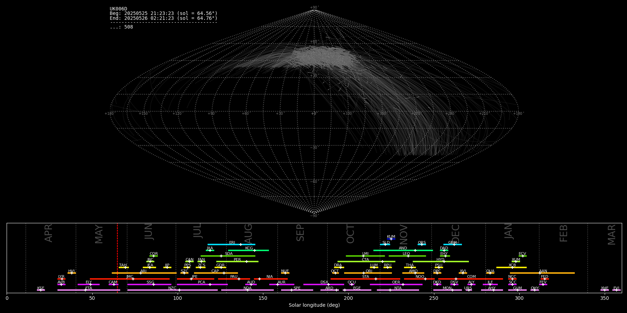Image resolution: width=627 pixels, height=313 pixels.
Task: Click the KUM shower label
Action: pyautogui.click(x=391, y=237)
